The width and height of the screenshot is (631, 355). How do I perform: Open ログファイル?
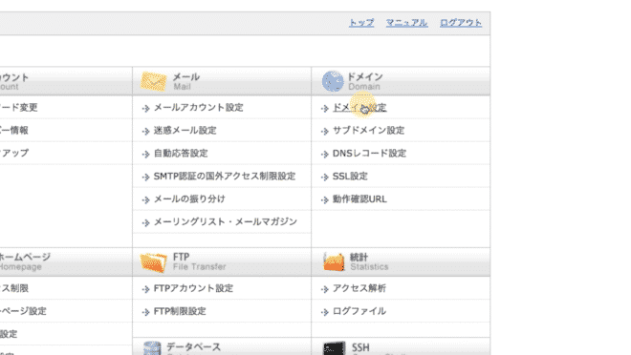tap(359, 311)
